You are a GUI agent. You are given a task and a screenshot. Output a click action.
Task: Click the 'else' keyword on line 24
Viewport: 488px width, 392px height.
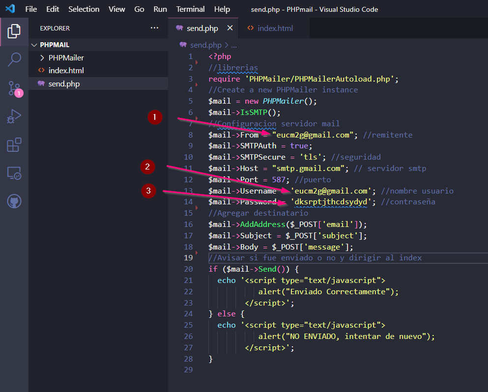[x=227, y=314]
